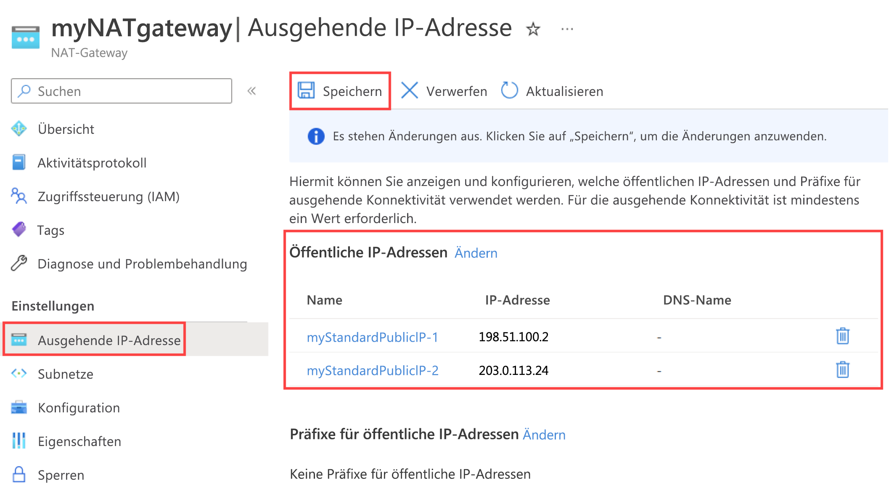This screenshot has width=889, height=494.
Task: Open Konfiguration in settings
Action: click(x=79, y=408)
